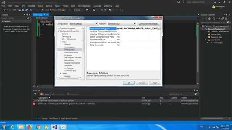Toggle the Warnings filter in Error List

click(58, 94)
